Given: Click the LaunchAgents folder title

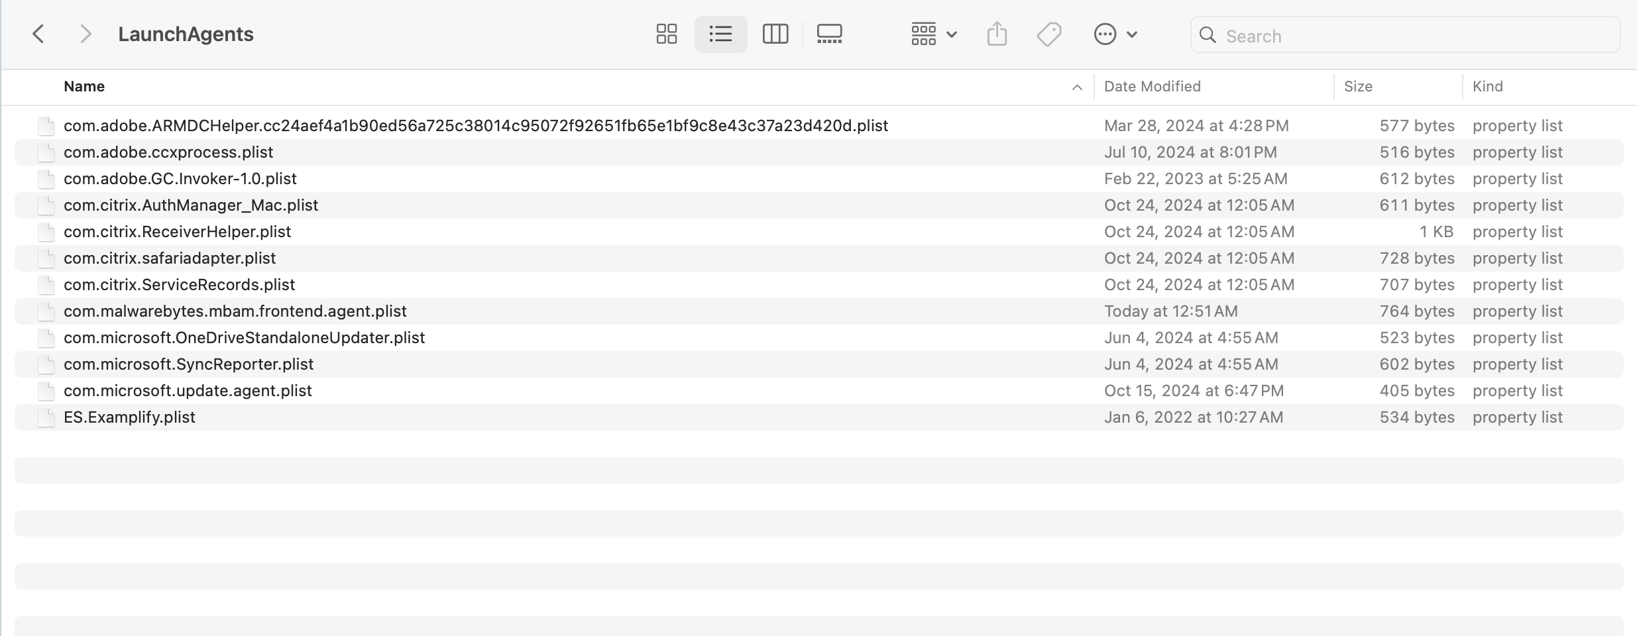Looking at the screenshot, I should [x=186, y=34].
